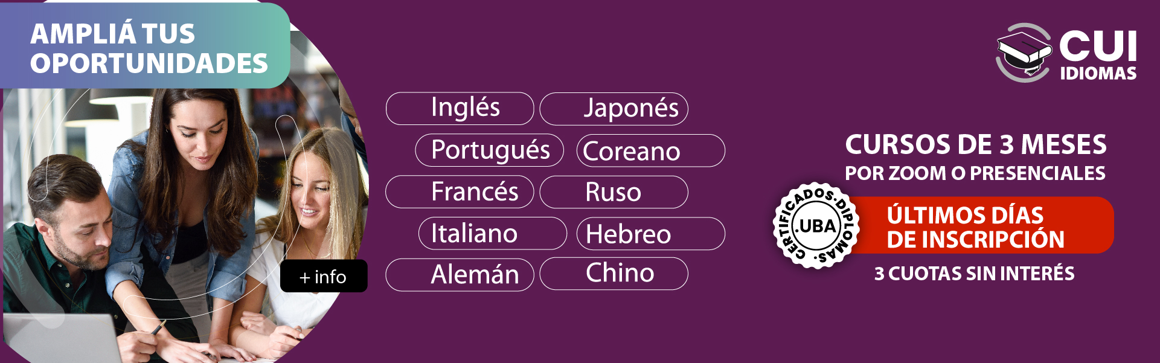Choose the Japonés course option

[614, 109]
